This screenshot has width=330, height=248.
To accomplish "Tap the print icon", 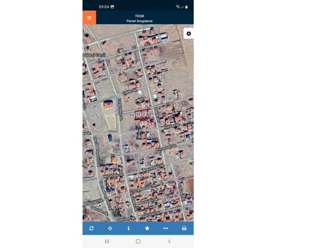I will point(184,228).
